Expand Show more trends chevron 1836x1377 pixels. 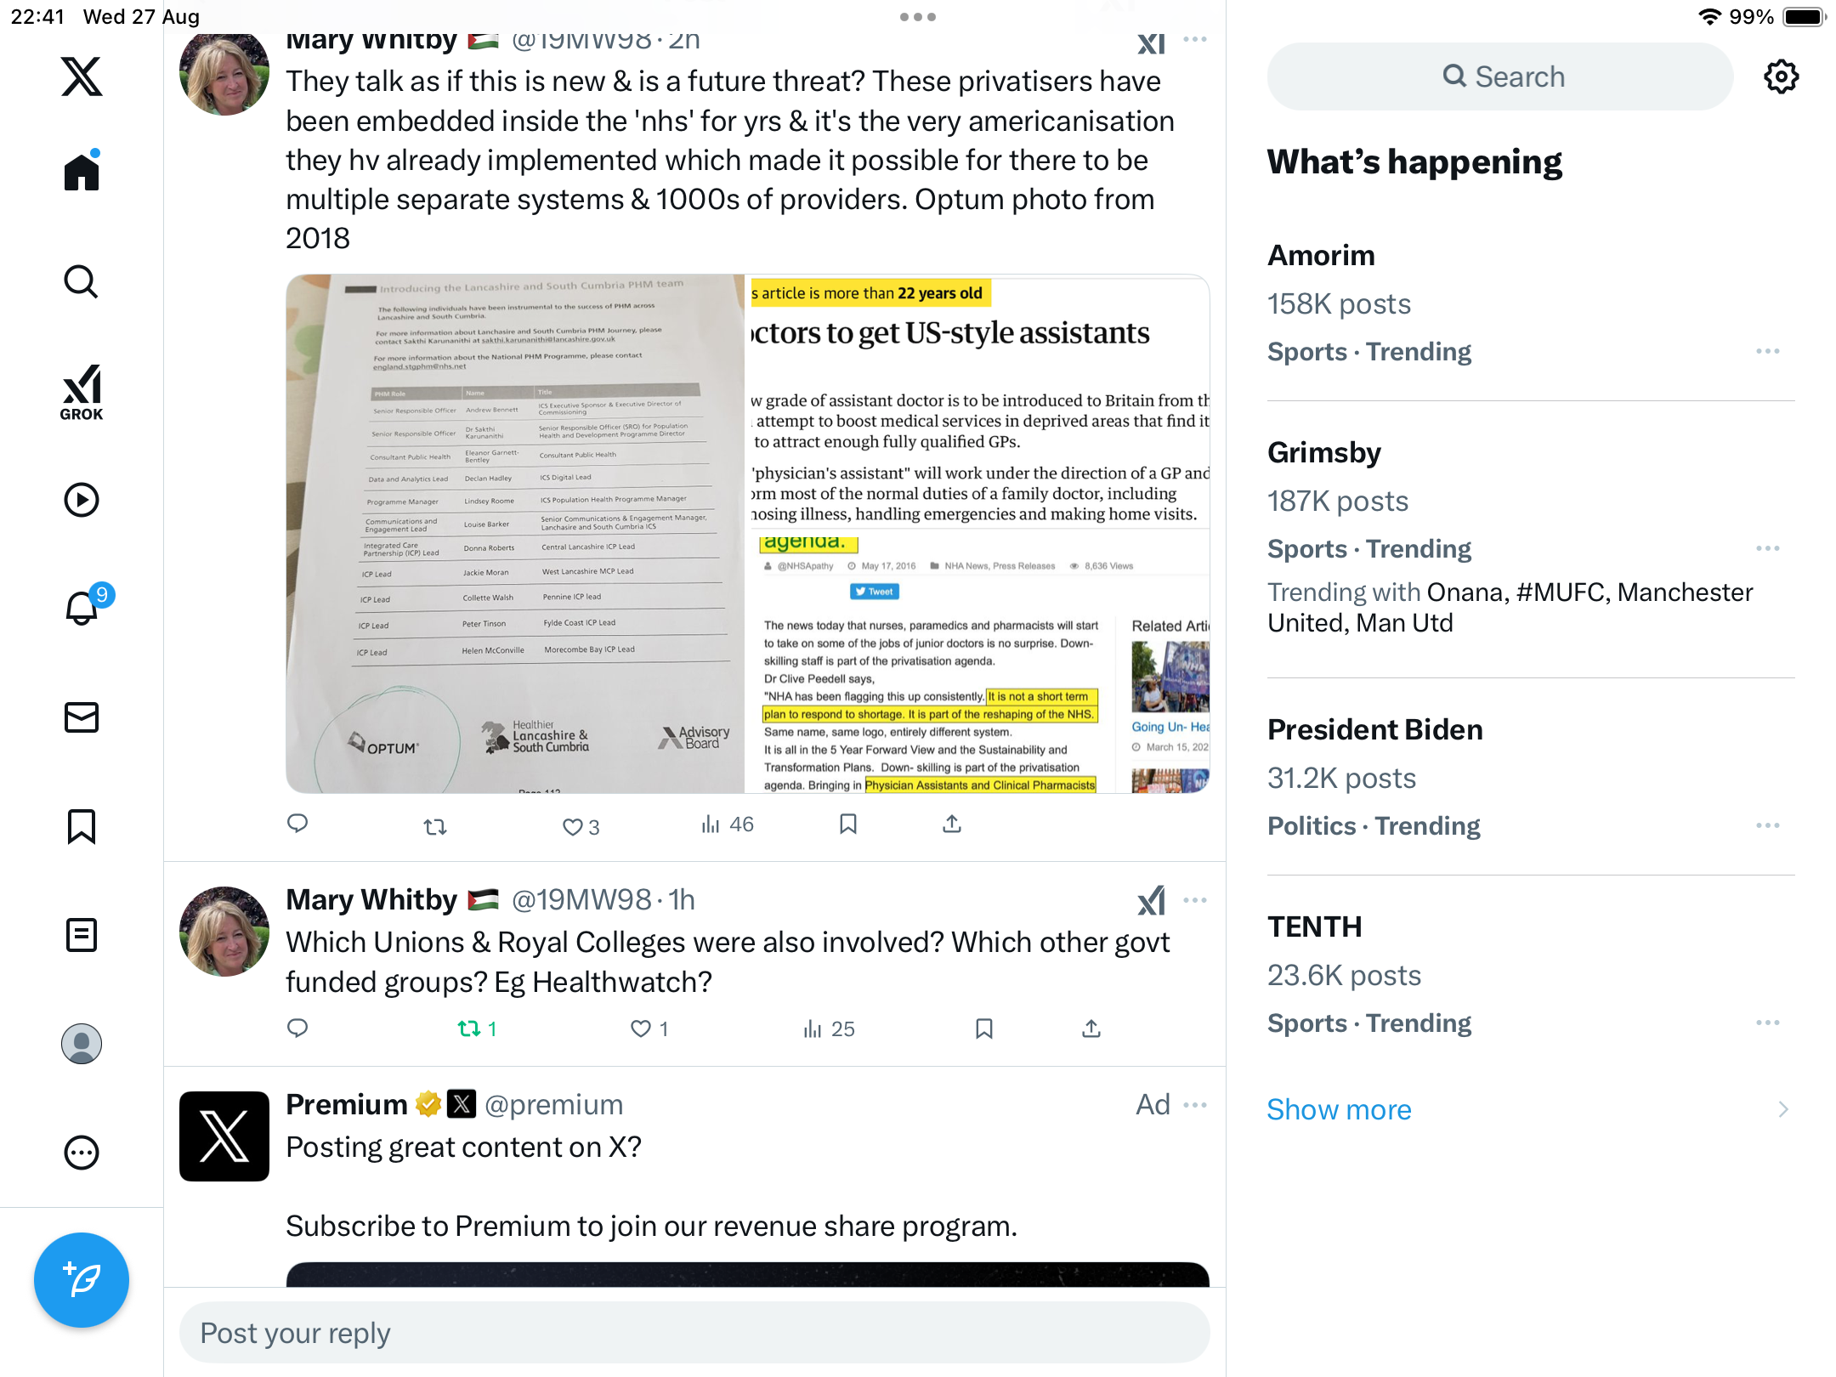pos(1783,1109)
